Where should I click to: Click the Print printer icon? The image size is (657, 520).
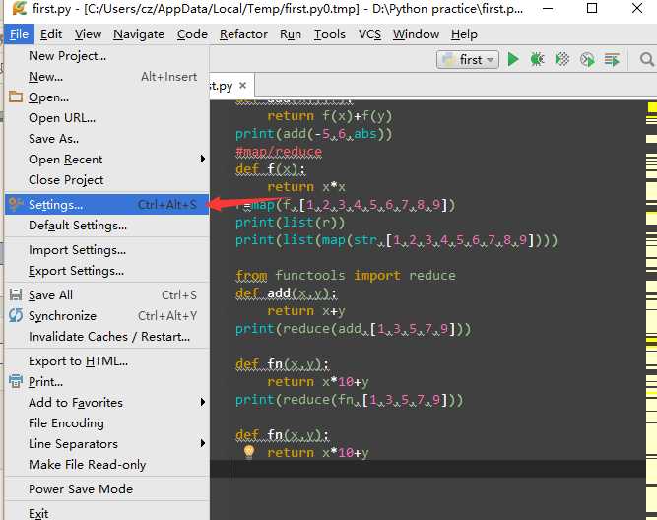click(16, 381)
